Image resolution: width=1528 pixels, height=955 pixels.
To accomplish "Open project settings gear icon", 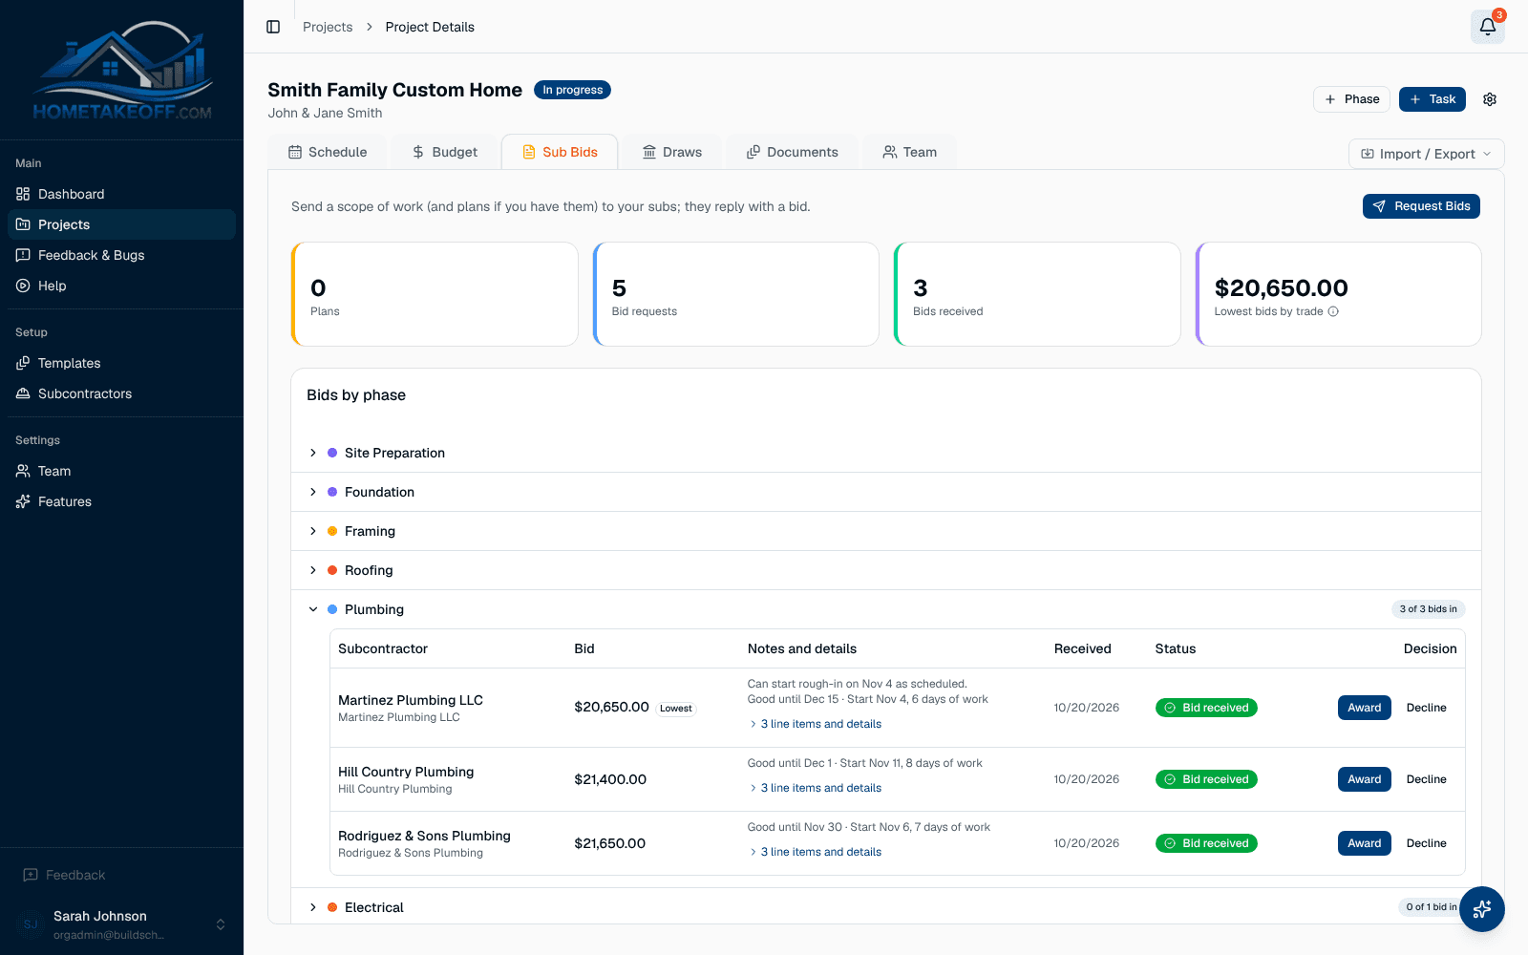I will (1490, 99).
